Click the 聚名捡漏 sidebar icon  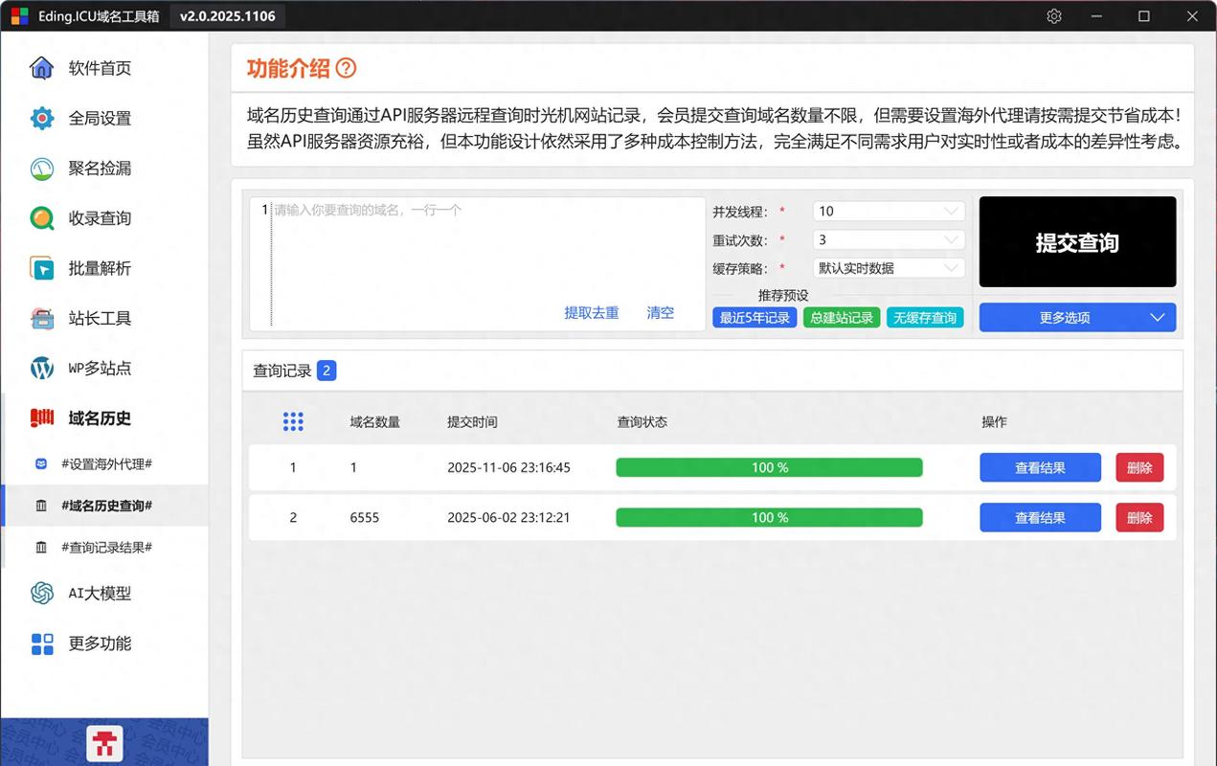tap(42, 169)
